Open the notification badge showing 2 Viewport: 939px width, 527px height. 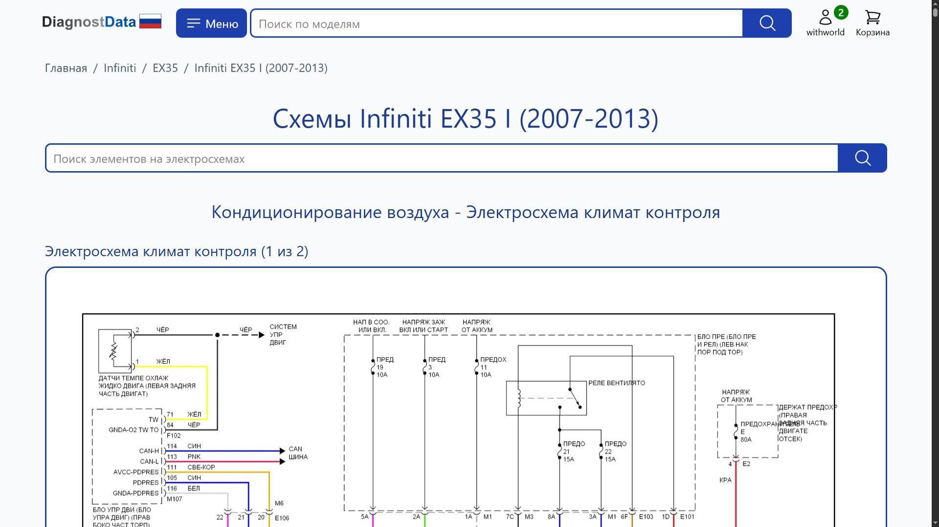[841, 13]
